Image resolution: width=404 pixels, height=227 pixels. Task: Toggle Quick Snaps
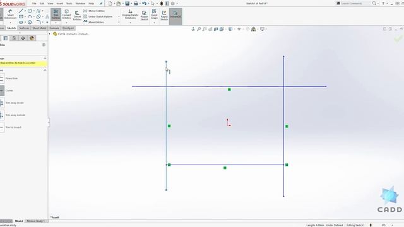[154, 14]
